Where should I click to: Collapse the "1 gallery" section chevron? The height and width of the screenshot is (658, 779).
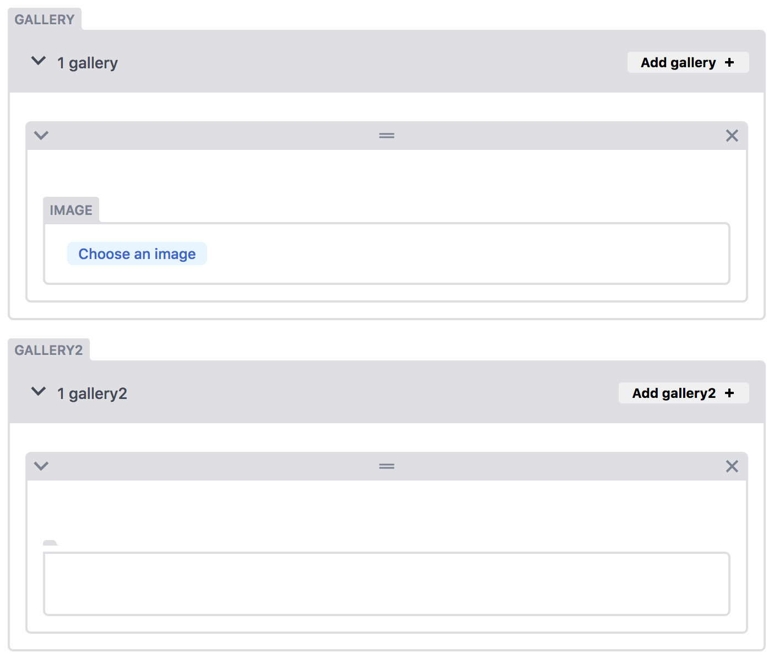click(39, 61)
